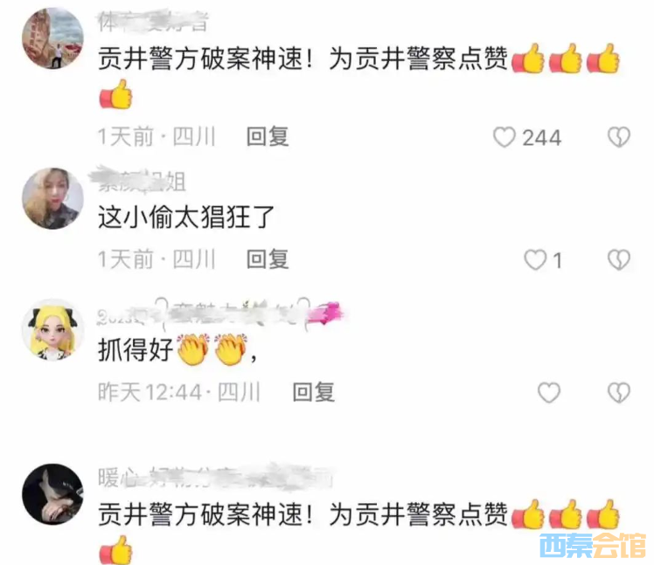Open the cartoon blonde girl avatar
The width and height of the screenshot is (654, 565).
(52, 329)
